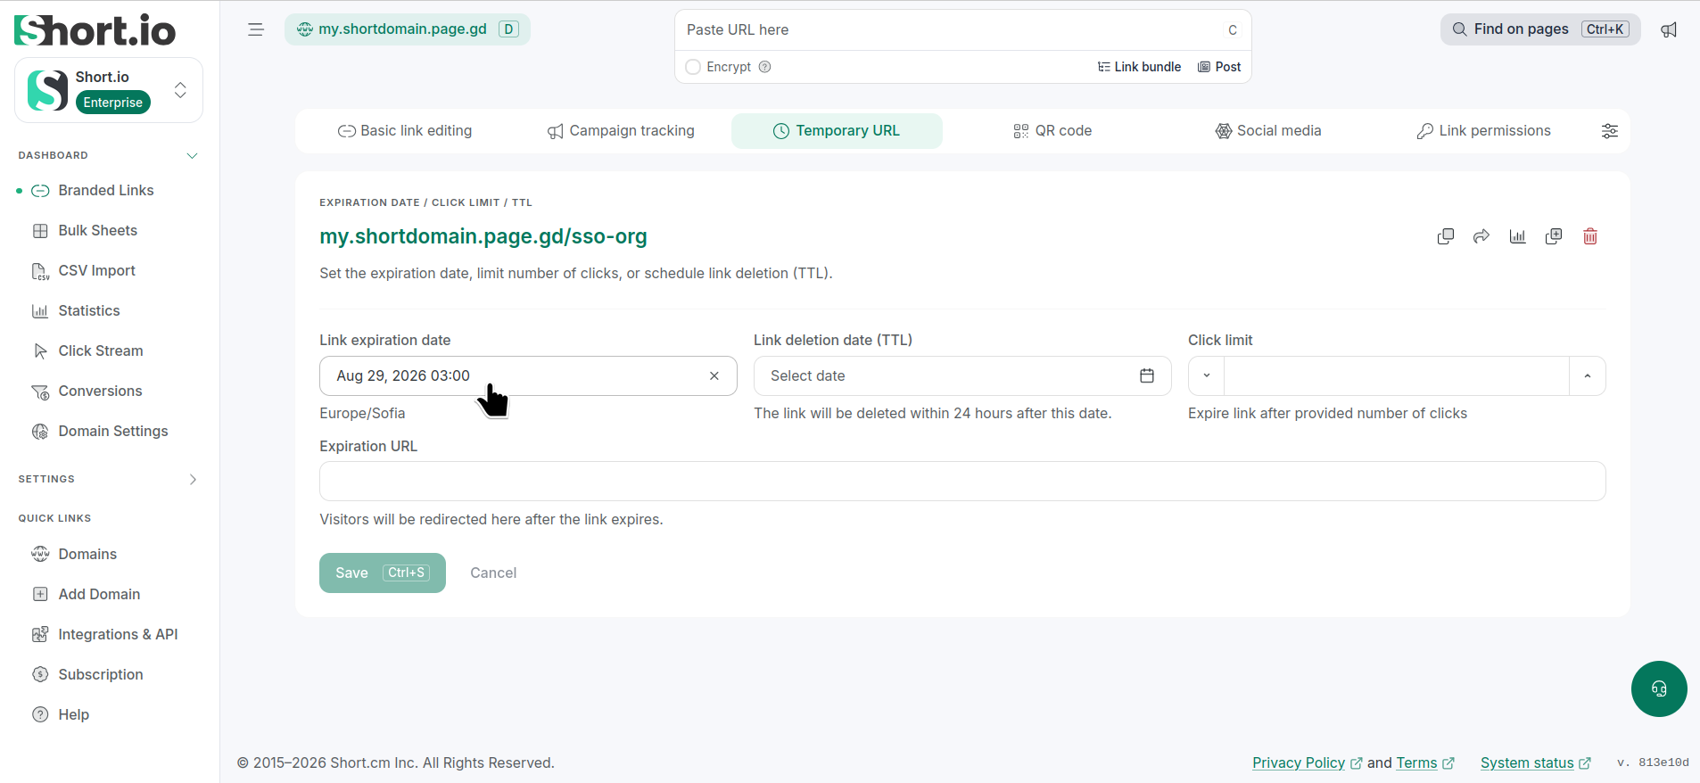The image size is (1700, 783).
Task: Click the Save button
Action: [x=383, y=573]
